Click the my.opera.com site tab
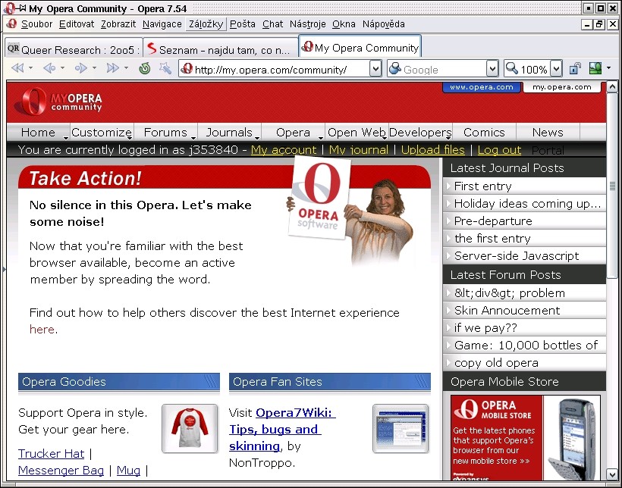 [x=562, y=87]
